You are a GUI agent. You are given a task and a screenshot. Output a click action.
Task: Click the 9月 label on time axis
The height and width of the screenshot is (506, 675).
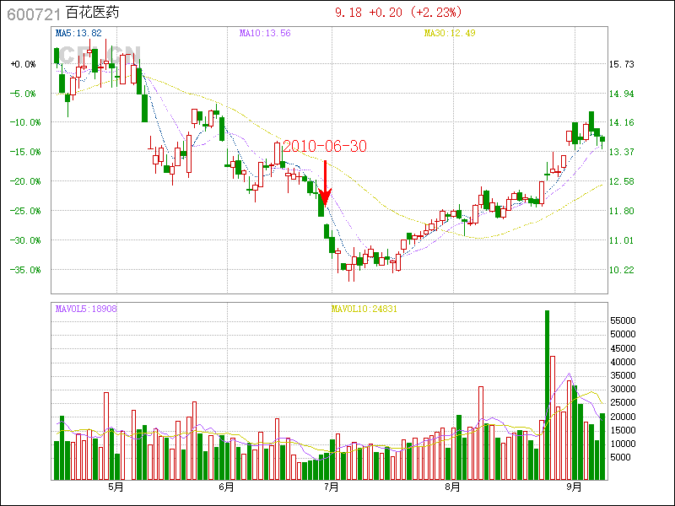575,487
